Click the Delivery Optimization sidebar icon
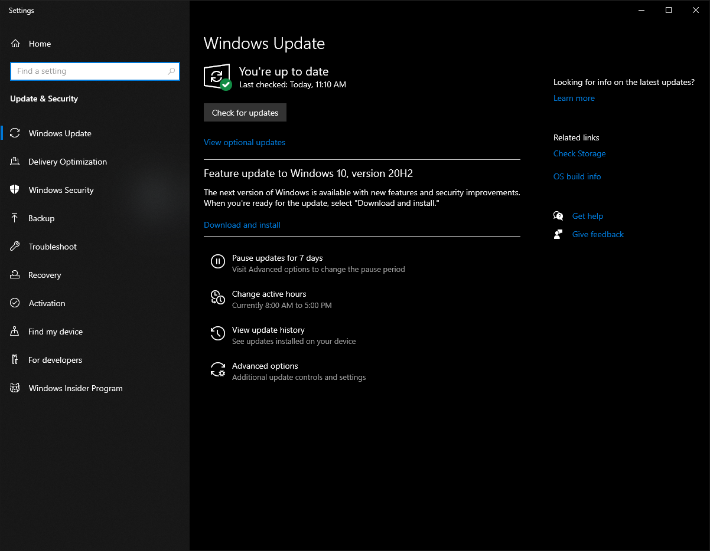 click(15, 162)
